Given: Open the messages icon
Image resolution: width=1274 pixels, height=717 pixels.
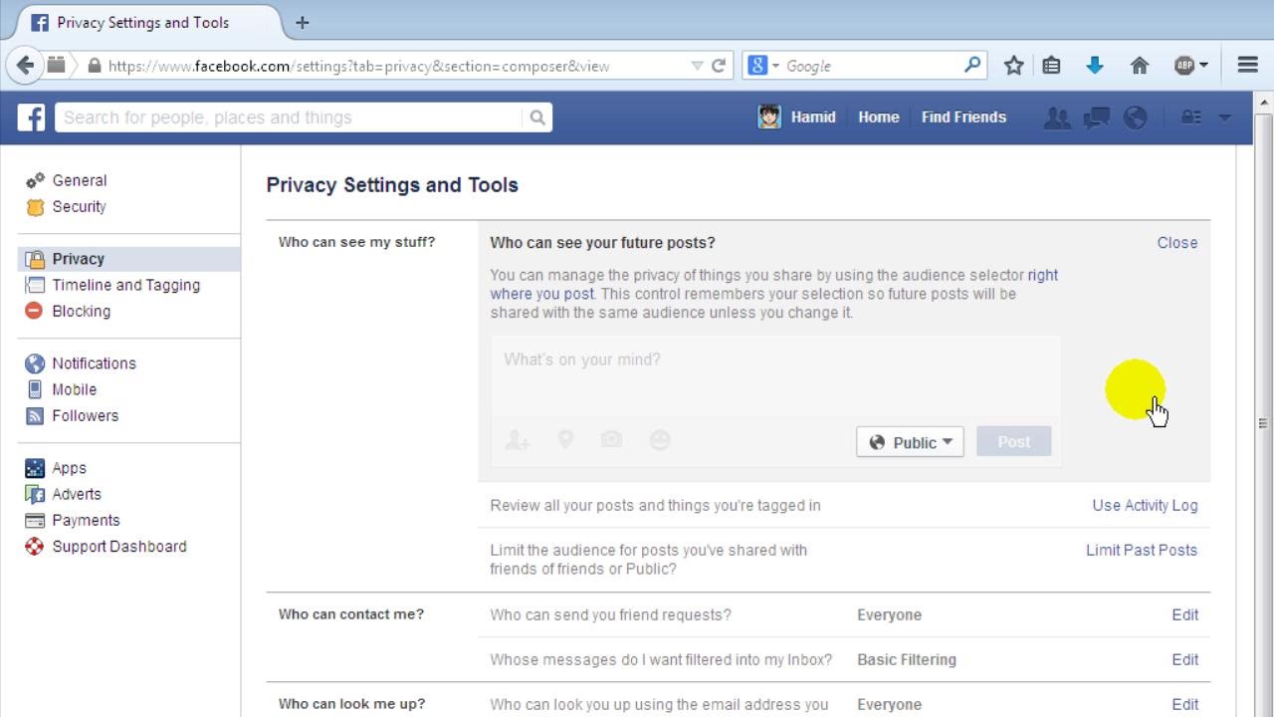Looking at the screenshot, I should click(x=1096, y=118).
